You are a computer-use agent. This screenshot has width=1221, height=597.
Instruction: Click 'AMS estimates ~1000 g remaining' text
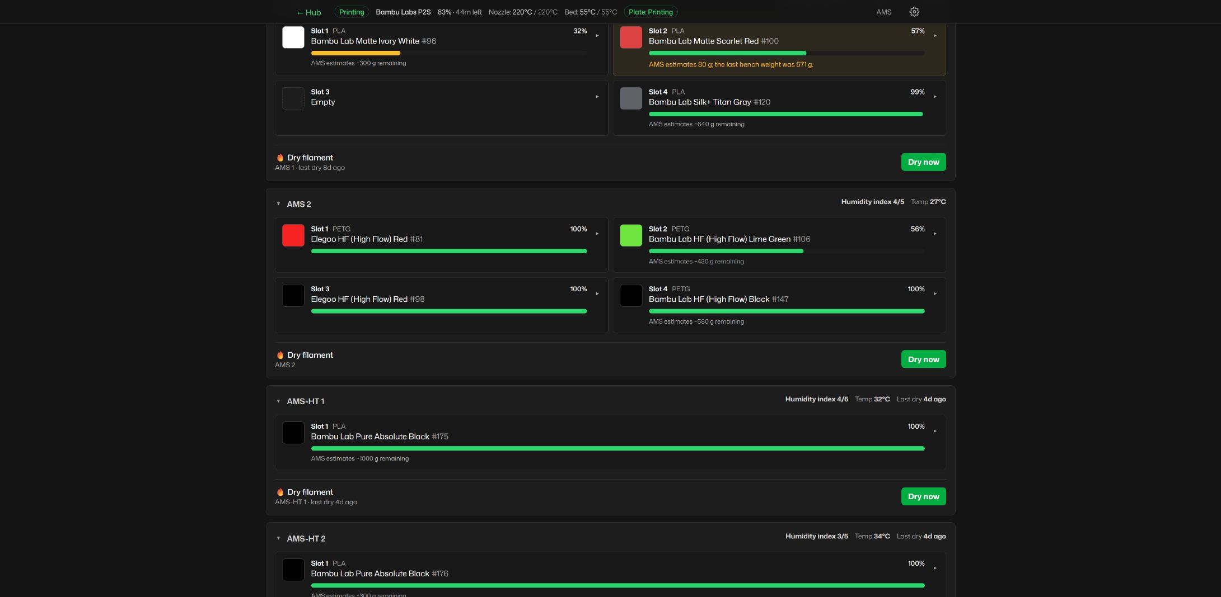360,458
